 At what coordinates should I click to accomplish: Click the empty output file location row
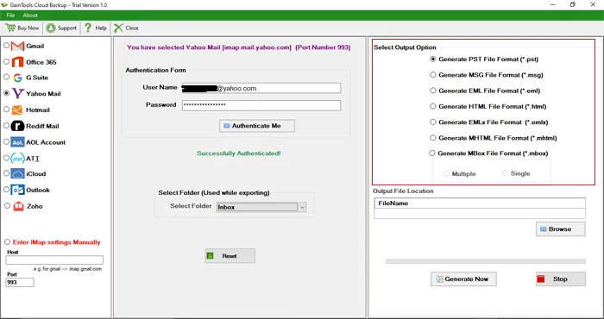click(480, 214)
